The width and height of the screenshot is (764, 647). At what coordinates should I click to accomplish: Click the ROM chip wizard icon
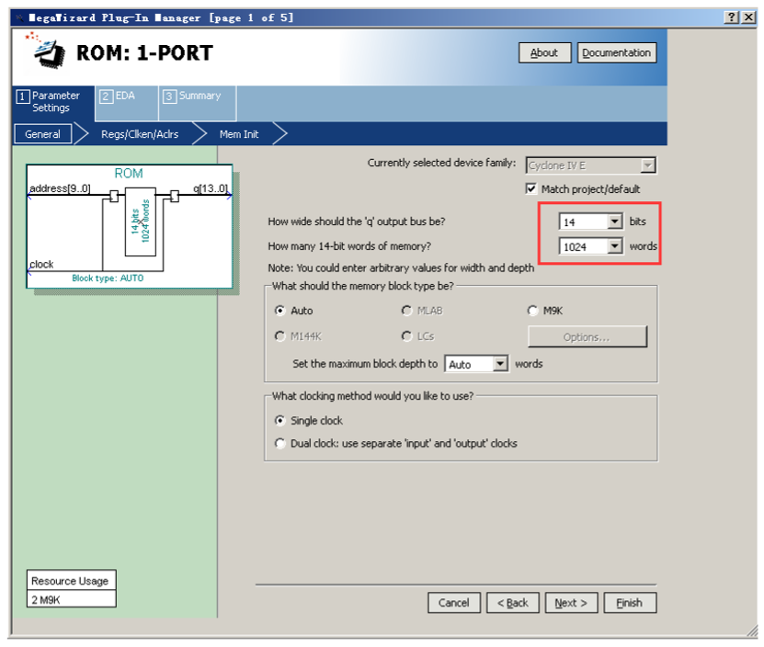[x=45, y=51]
